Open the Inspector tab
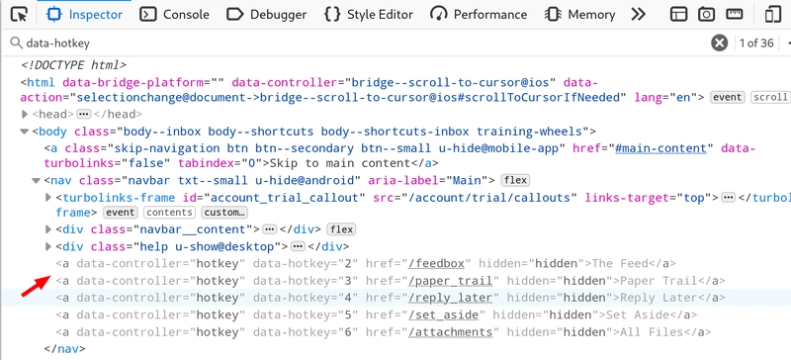791x360 pixels. tap(84, 15)
